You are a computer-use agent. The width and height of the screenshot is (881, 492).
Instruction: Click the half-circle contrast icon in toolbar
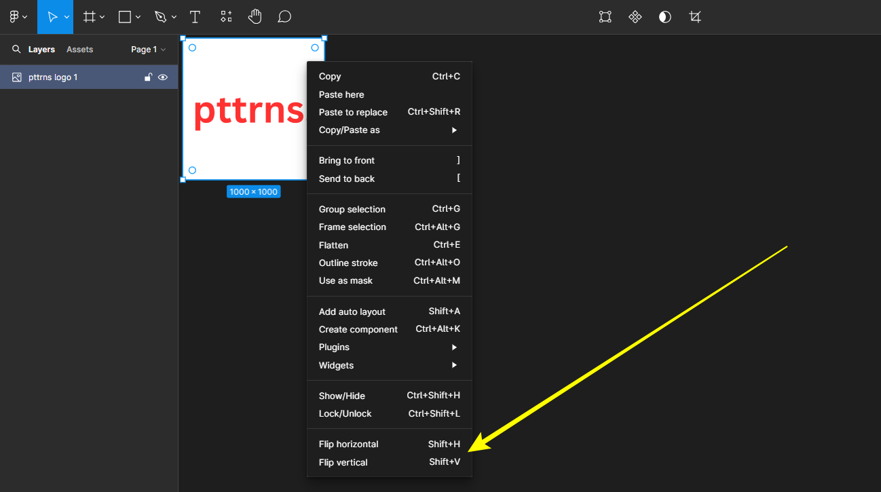tap(665, 17)
